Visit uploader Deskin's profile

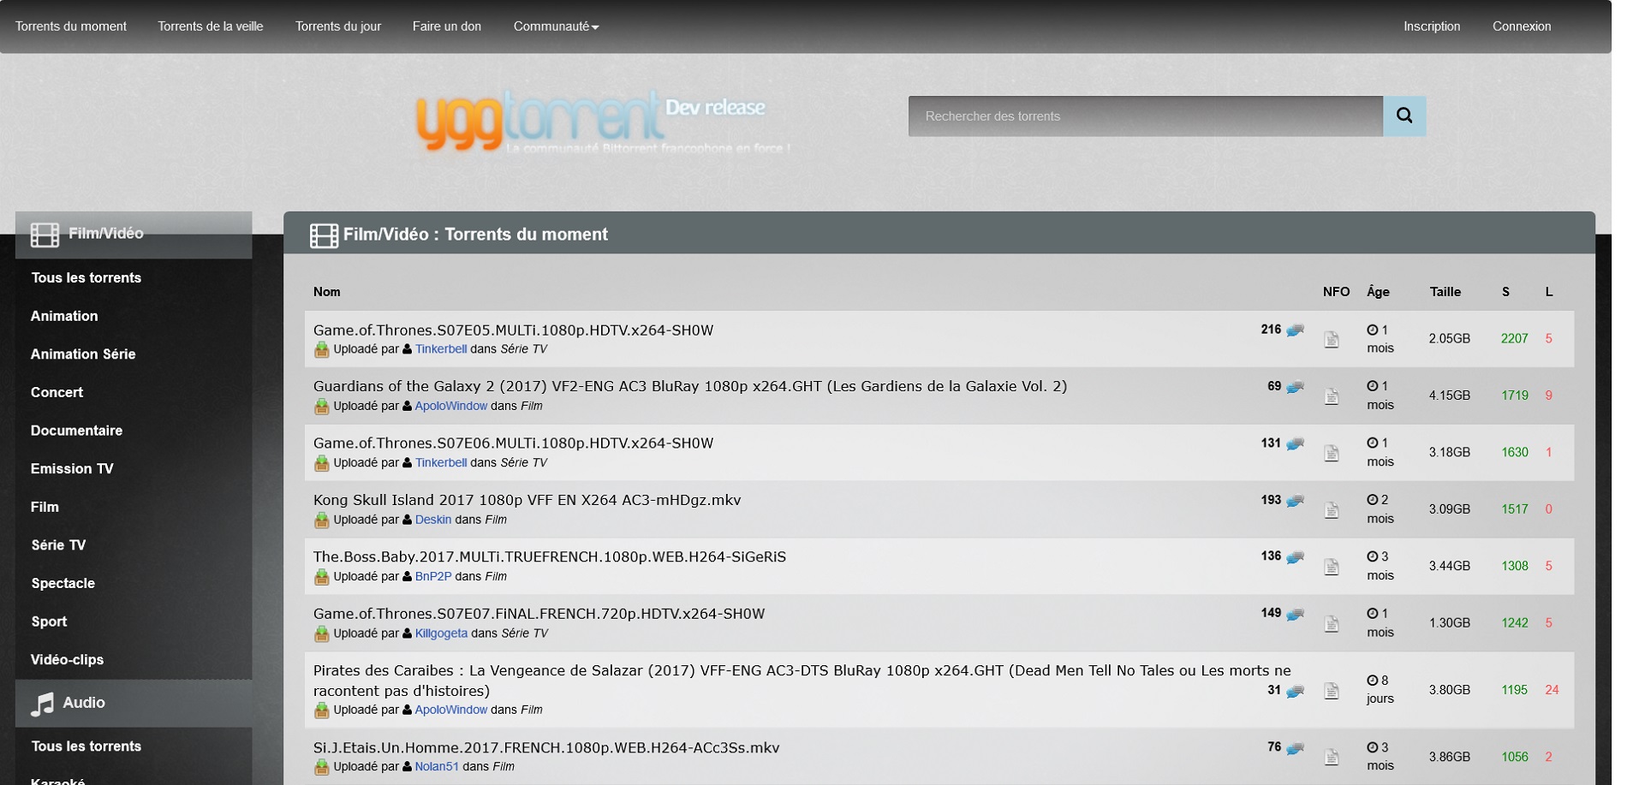(433, 520)
